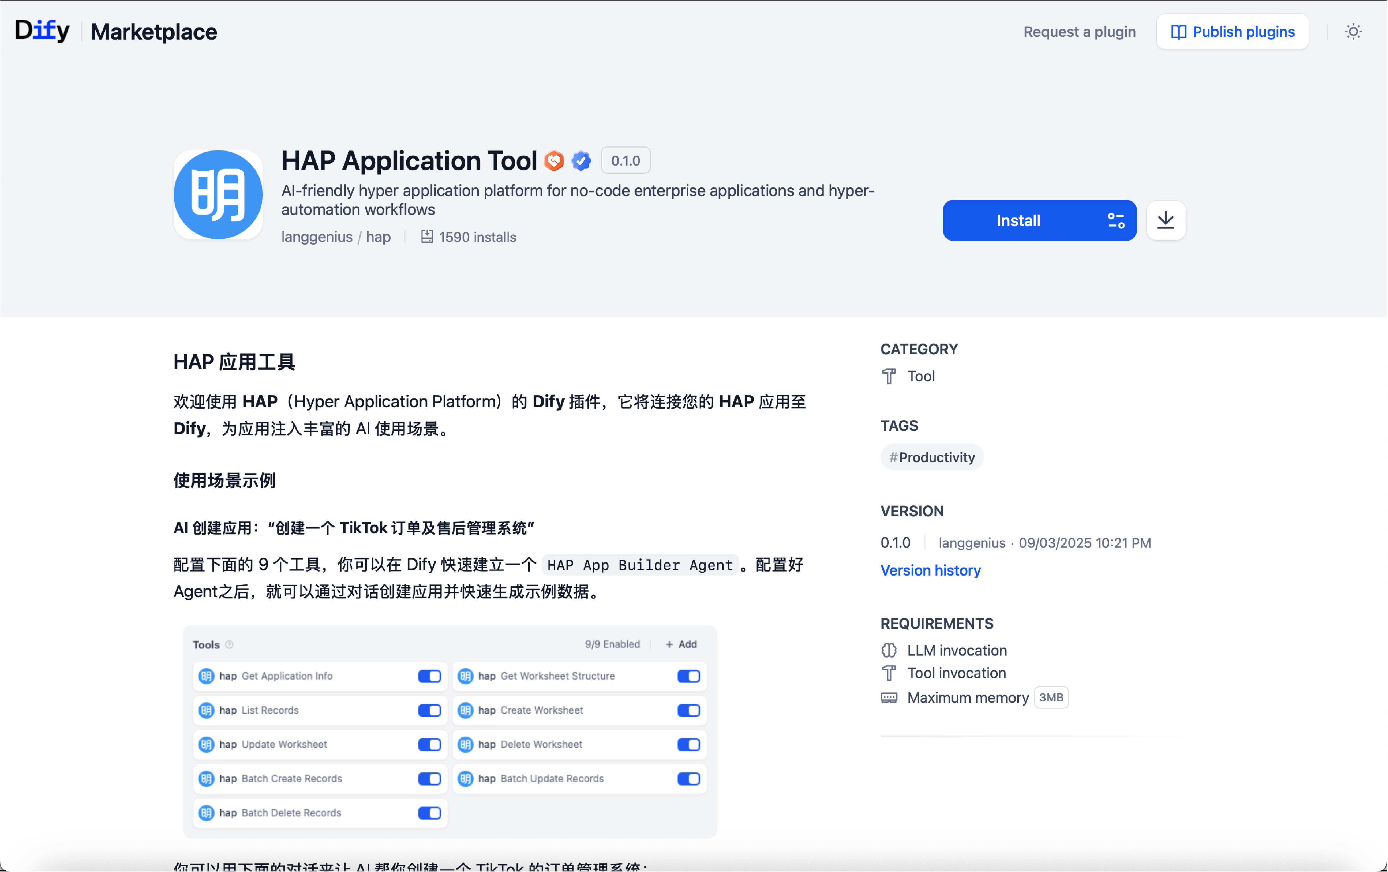
Task: Open the Request a plugin link
Action: coord(1079,32)
